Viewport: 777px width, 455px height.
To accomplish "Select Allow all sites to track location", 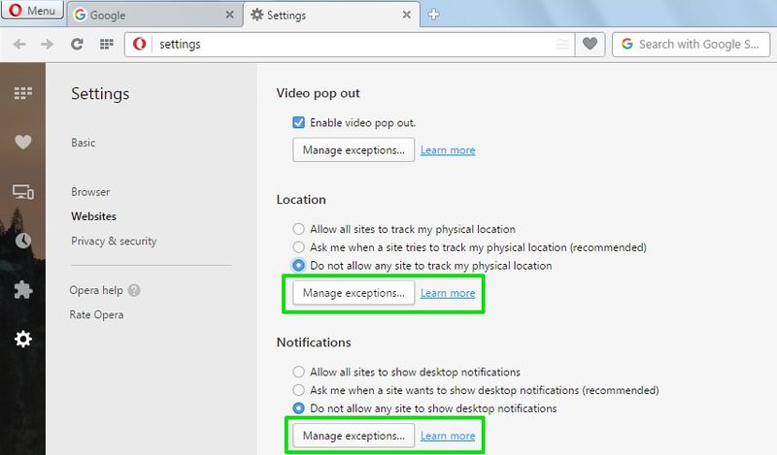I will tap(298, 229).
